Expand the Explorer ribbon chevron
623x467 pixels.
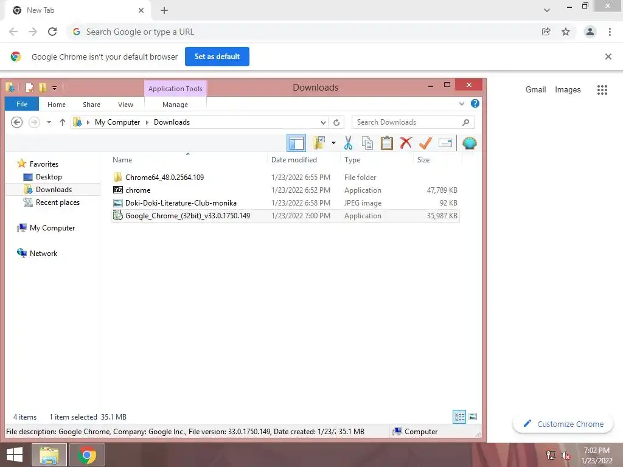point(461,104)
